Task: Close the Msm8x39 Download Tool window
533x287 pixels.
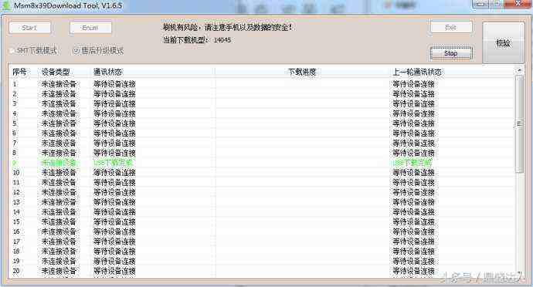Action: click(x=518, y=4)
